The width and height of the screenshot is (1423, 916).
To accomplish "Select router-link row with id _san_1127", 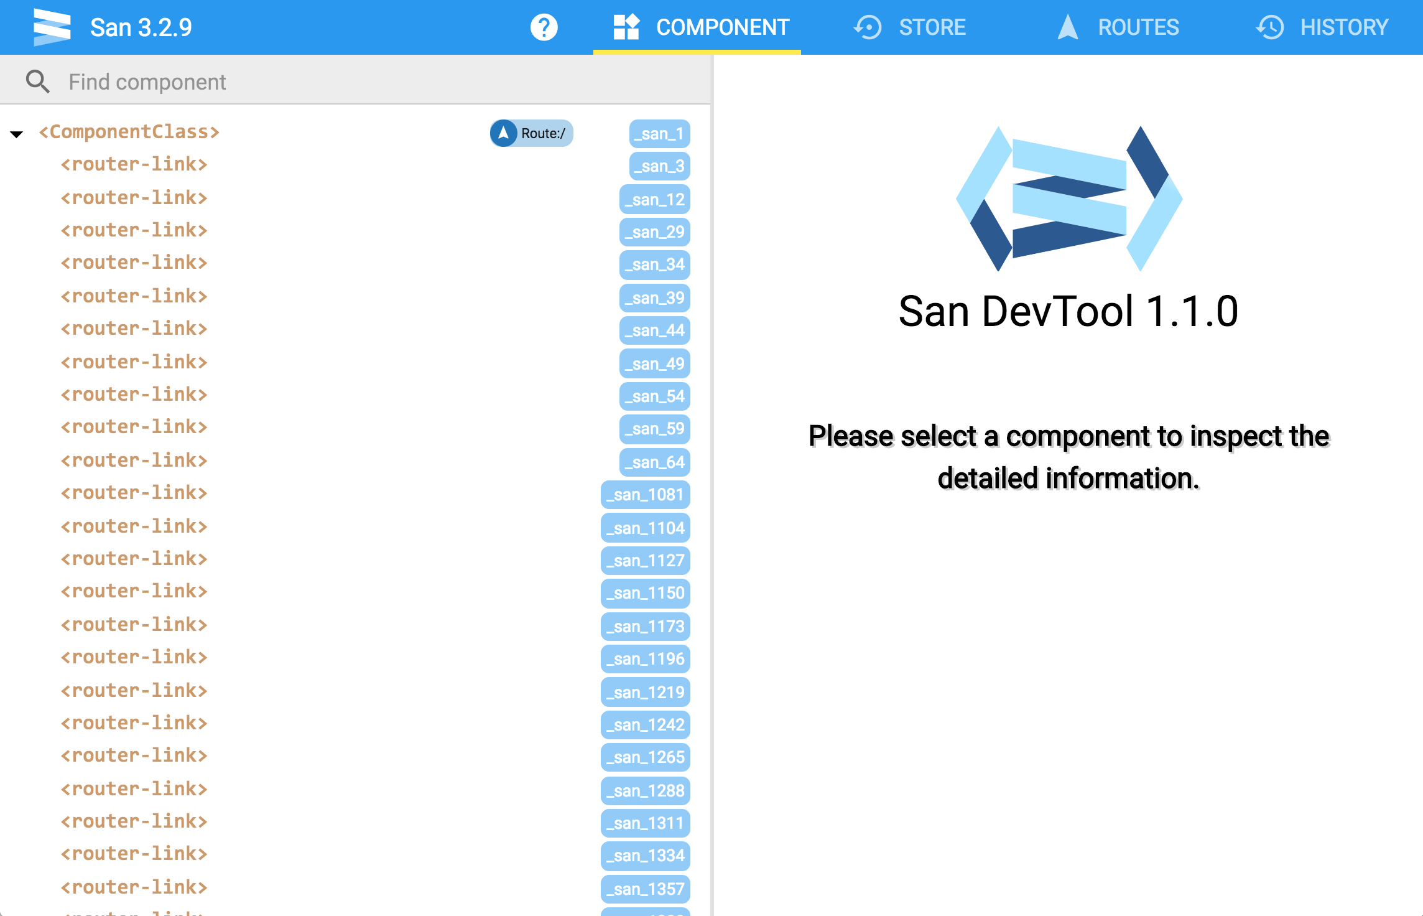I will 355,559.
